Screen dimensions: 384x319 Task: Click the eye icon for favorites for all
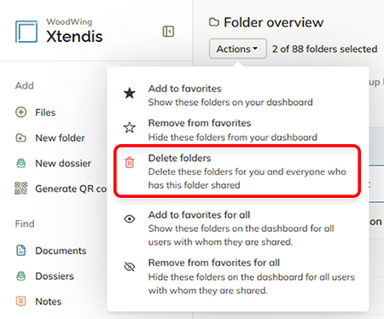(x=130, y=219)
